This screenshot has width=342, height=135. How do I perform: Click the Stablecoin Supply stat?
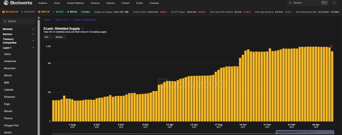[111, 12]
